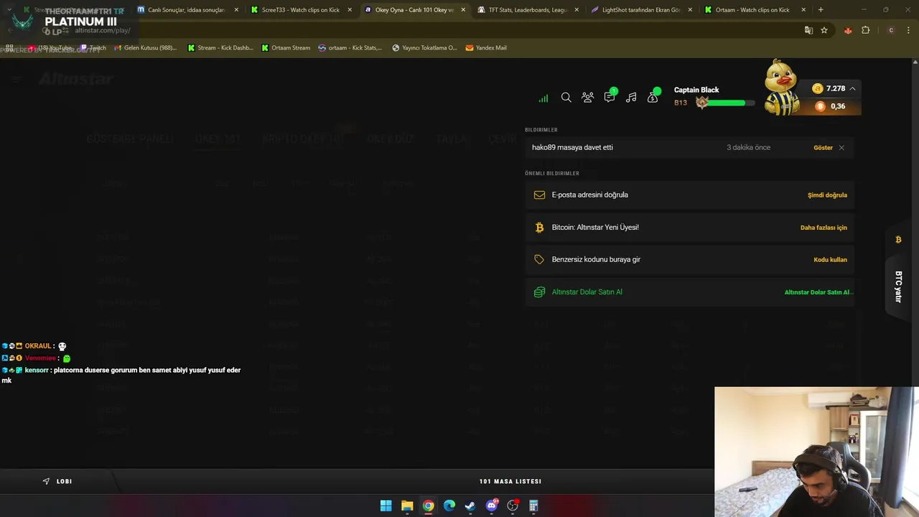Screen dimensions: 919x517
Task: Click Şimdi doğrula to verify e-mail
Action: (827, 195)
